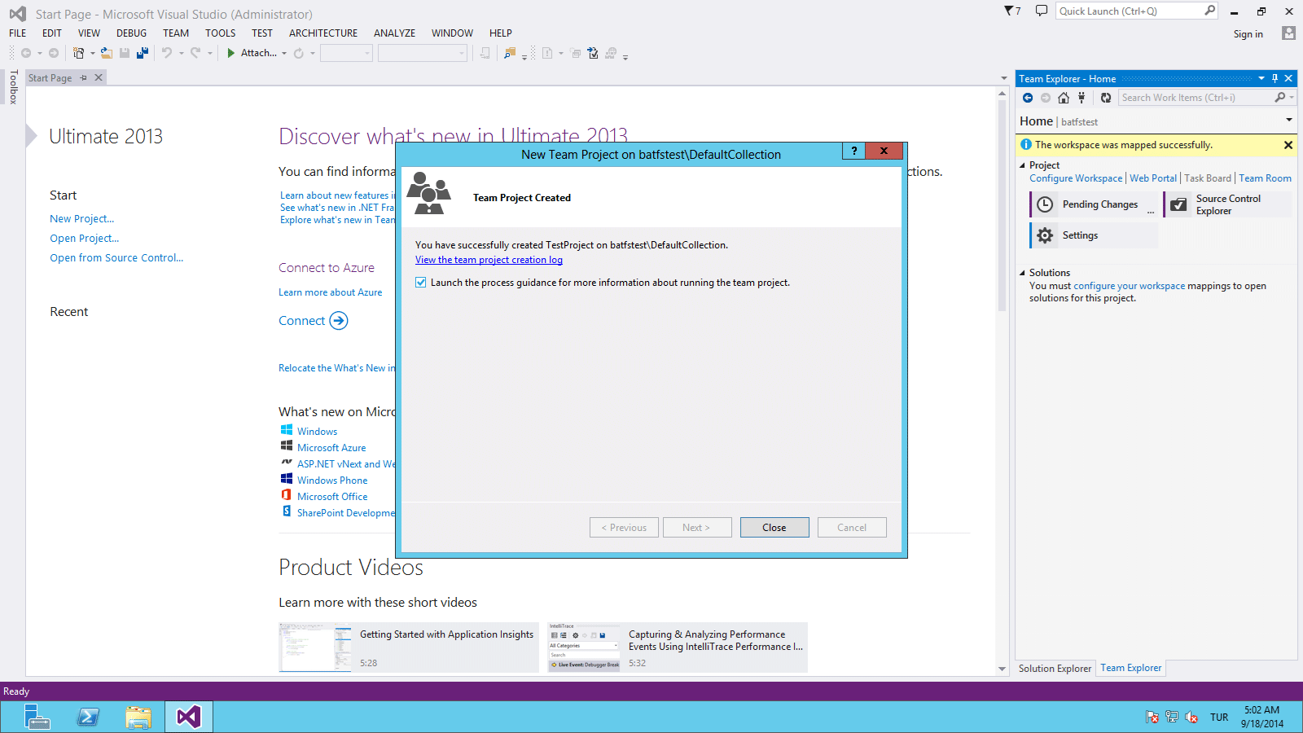Toggle the pin on the Start Page tab
This screenshot has height=733, width=1303.
click(x=83, y=77)
